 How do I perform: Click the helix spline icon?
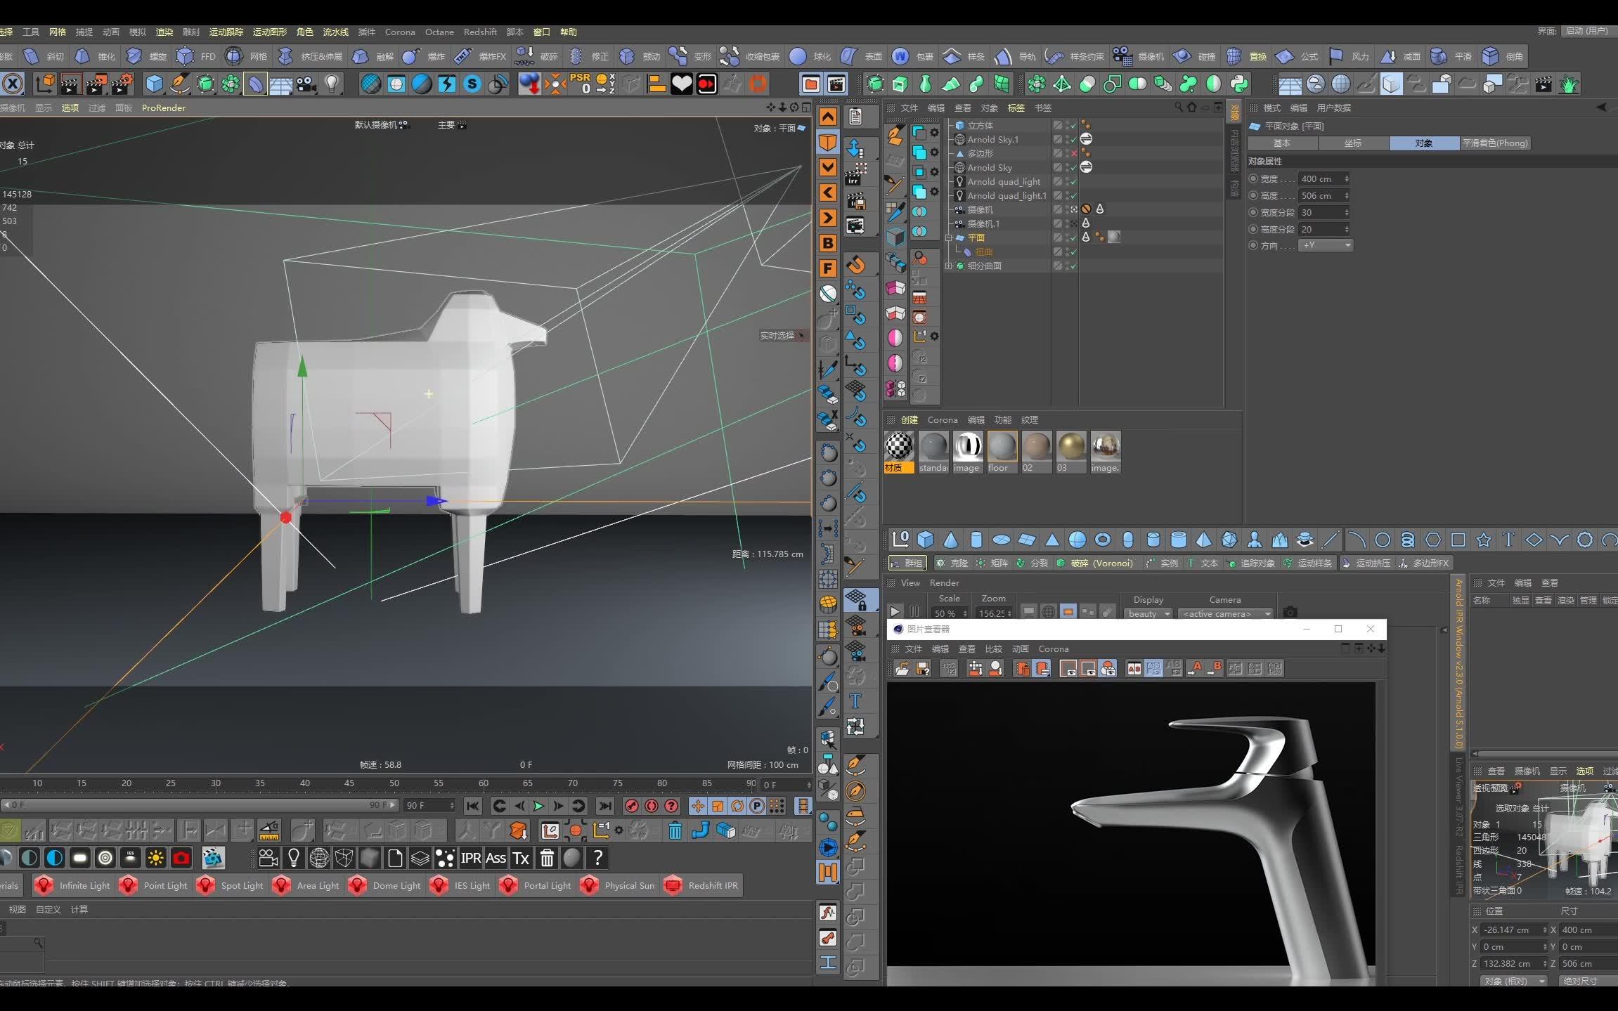[x=1407, y=540]
